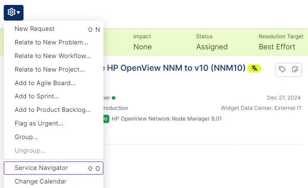Screen dimensions: 308x188
Task: Click the green online status dot
Action: click(x=113, y=98)
